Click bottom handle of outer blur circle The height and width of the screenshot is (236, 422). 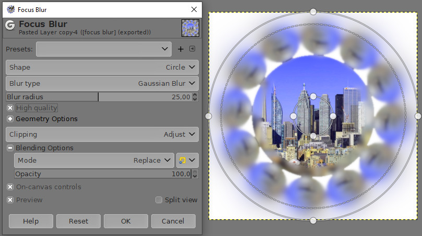coord(313,220)
